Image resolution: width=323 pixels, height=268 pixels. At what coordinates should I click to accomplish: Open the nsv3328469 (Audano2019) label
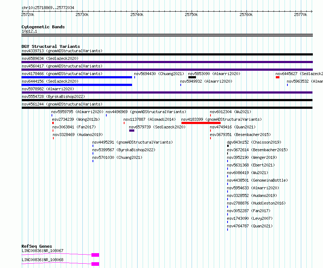(x=78, y=135)
